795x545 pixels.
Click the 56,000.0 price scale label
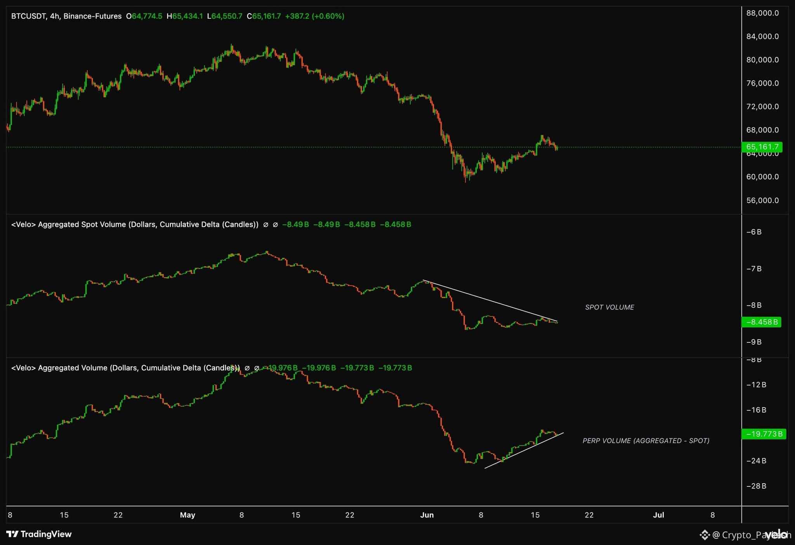(x=762, y=200)
